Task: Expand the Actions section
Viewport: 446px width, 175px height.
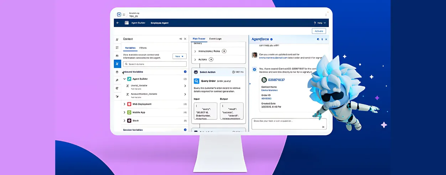Action: (195, 59)
